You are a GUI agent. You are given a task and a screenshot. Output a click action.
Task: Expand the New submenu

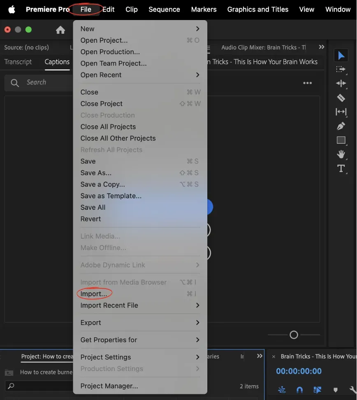pyautogui.click(x=140, y=29)
